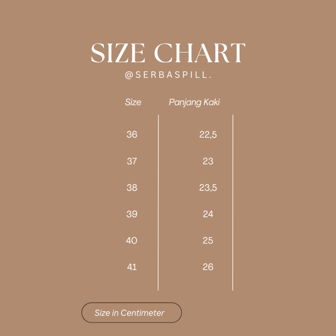The image size is (336, 336).
Task: Open the @SERBASPILL. account handle
Action: (x=168, y=75)
